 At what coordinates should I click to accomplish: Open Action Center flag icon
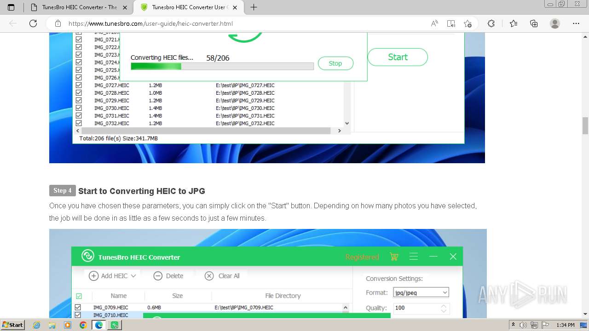[x=546, y=325]
